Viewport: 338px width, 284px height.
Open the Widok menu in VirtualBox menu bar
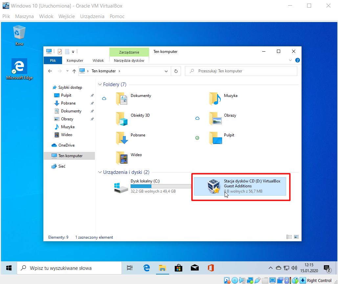(x=46, y=16)
